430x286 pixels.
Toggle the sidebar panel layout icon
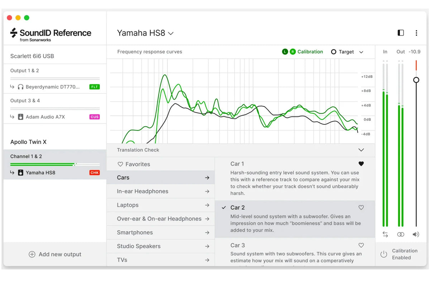point(401,33)
